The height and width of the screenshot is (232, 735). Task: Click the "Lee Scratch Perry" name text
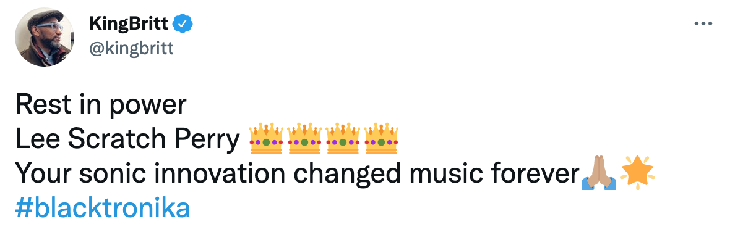pyautogui.click(x=127, y=139)
